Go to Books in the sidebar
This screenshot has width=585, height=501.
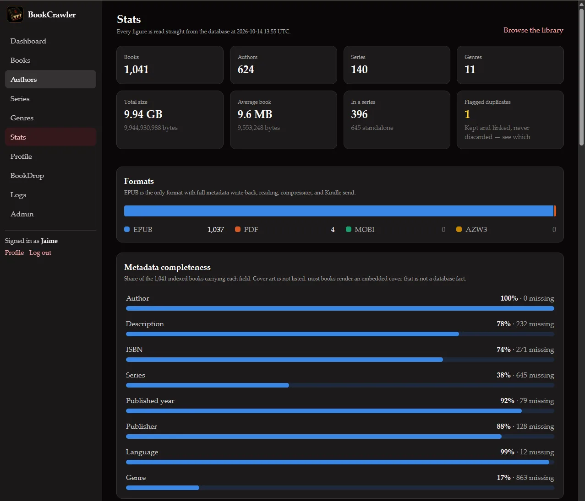coord(50,60)
